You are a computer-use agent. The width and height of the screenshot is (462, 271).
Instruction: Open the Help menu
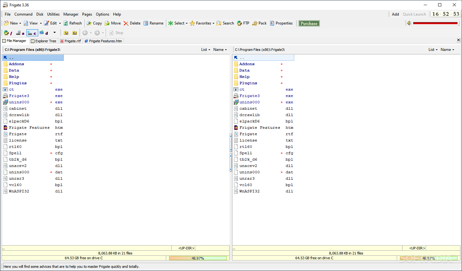pyautogui.click(x=117, y=14)
